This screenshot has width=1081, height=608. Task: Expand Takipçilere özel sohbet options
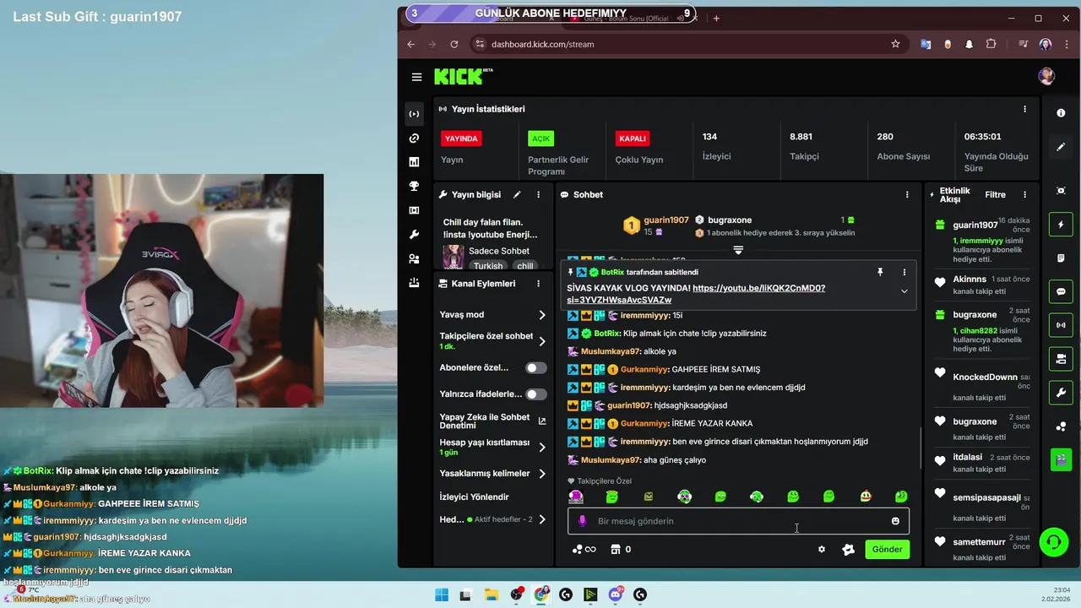coord(542,341)
